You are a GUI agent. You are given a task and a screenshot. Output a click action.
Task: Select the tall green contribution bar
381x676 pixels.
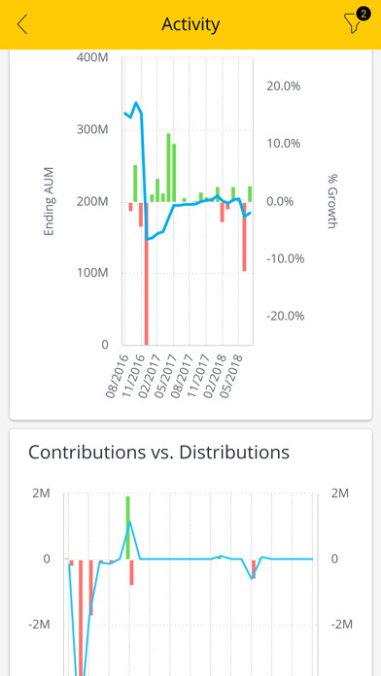coord(127,527)
